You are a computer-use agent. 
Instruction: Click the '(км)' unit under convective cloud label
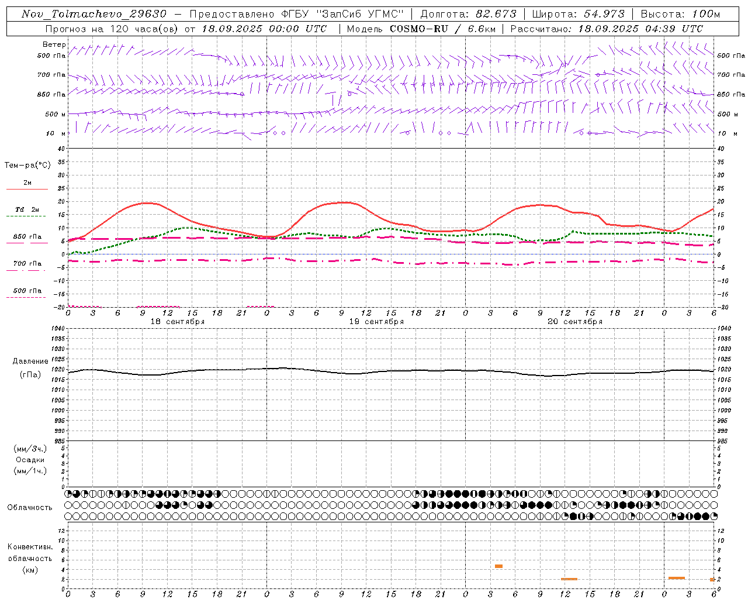30,570
